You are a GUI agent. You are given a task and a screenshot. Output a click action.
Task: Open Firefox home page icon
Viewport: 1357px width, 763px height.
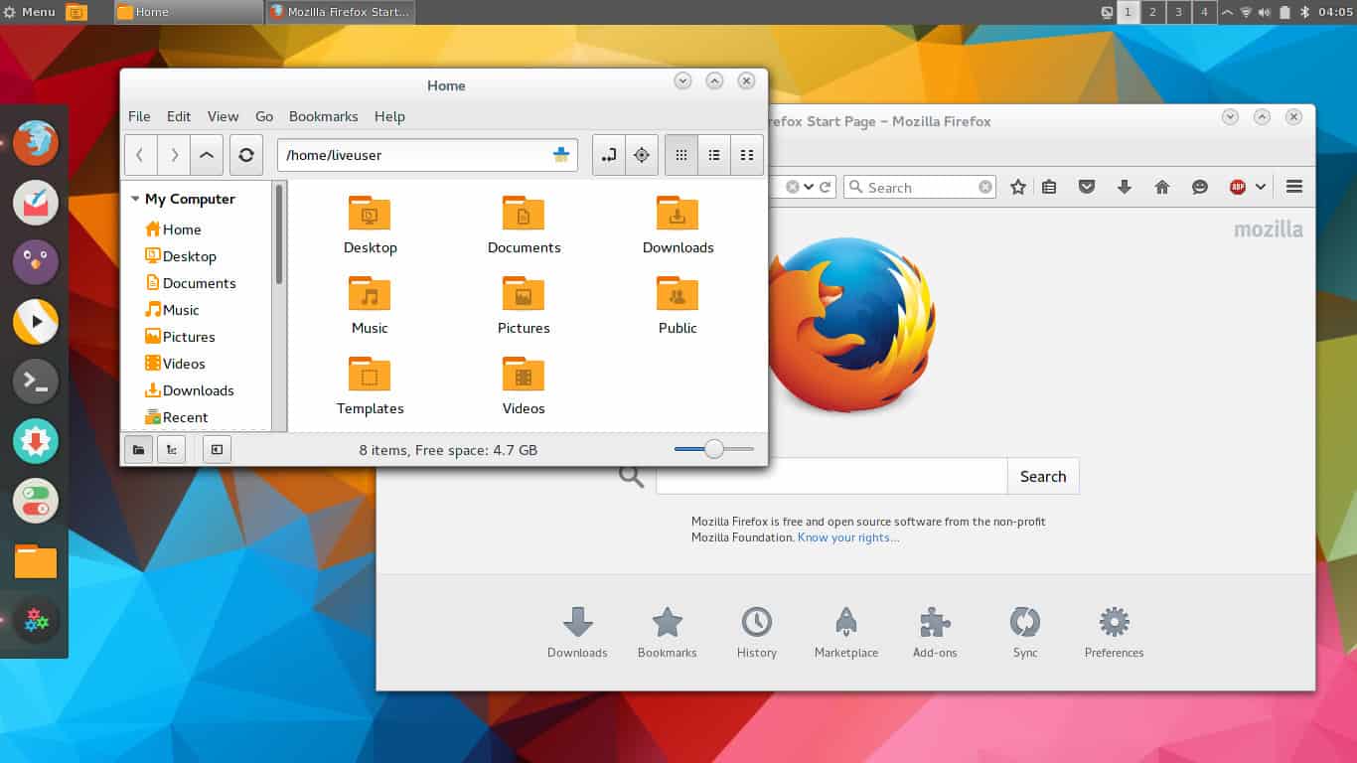tap(1162, 187)
